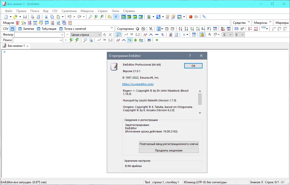Click the plus icon beside Сортировка
The height and width of the screenshot is (185, 290).
point(137,29)
